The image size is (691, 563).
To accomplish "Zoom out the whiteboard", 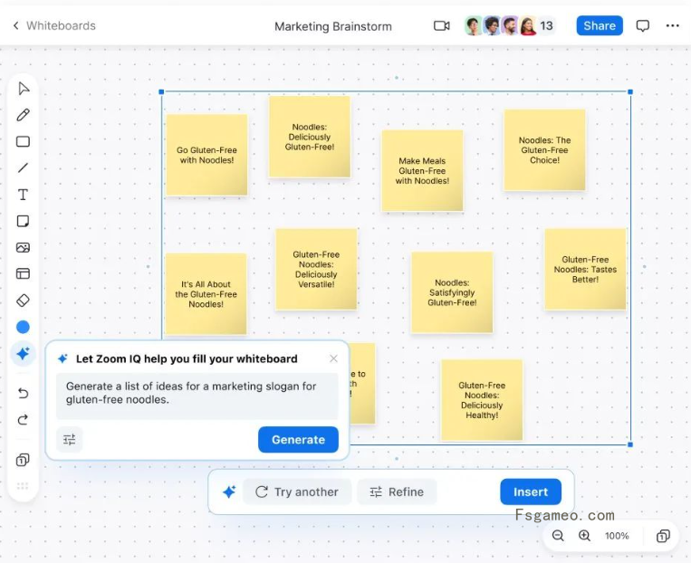I will (x=558, y=536).
